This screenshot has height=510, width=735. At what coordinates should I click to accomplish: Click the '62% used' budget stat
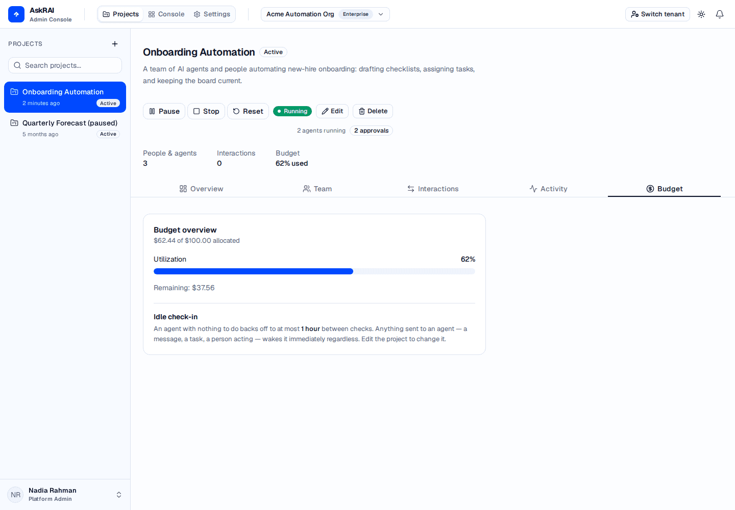pyautogui.click(x=292, y=163)
